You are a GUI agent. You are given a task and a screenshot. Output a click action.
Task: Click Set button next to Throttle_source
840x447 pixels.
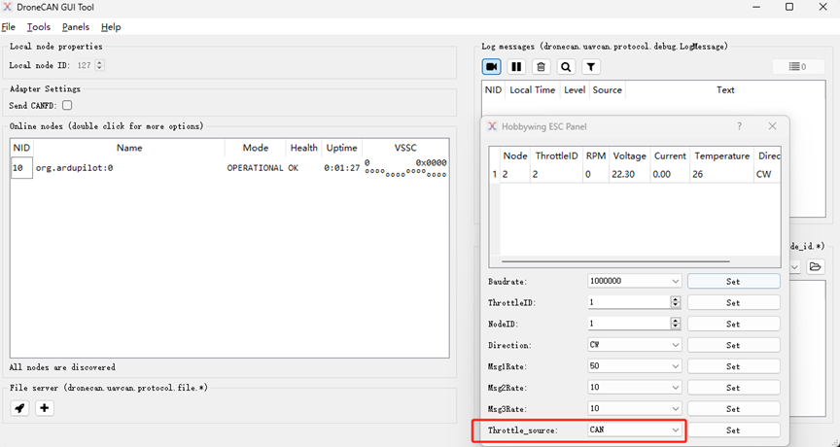click(x=733, y=430)
